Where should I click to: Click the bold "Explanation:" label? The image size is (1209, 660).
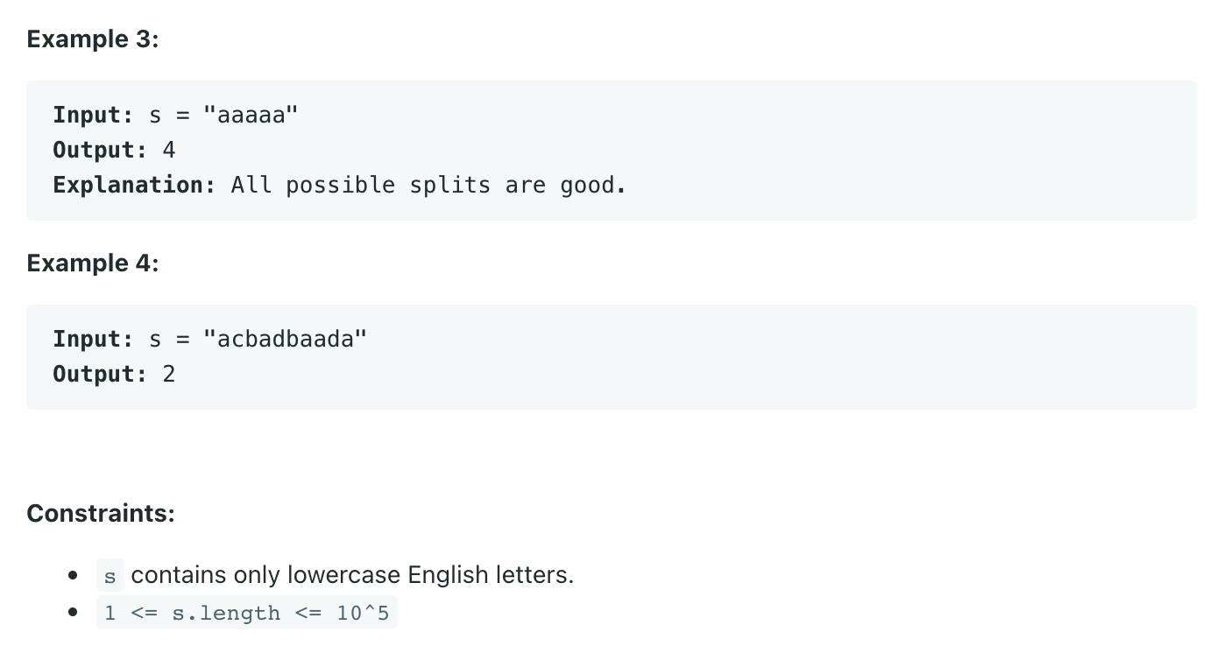pyautogui.click(x=134, y=186)
